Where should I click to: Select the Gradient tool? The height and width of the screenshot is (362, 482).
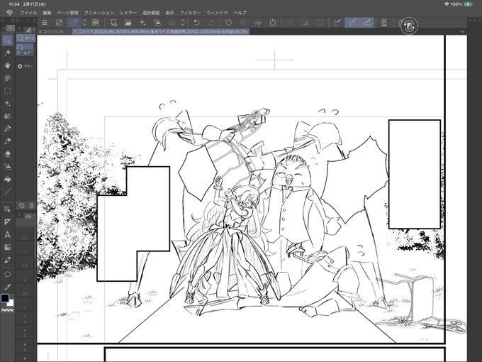pos(8,247)
